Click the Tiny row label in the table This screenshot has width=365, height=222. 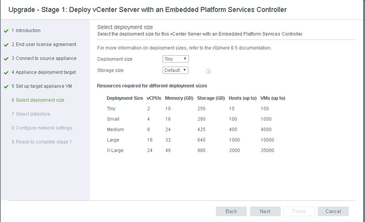pyautogui.click(x=111, y=109)
